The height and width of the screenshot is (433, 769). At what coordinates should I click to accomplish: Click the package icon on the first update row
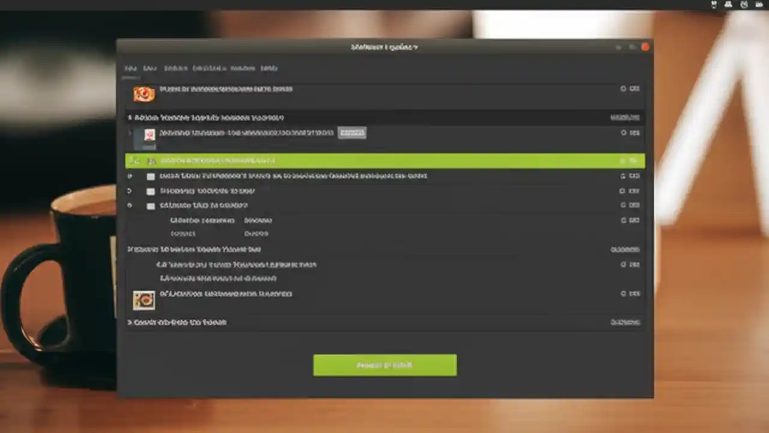click(144, 94)
